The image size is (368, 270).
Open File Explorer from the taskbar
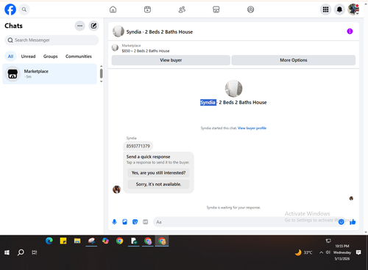coord(77,241)
